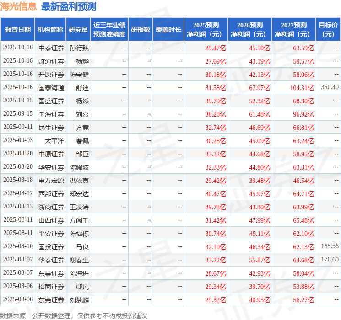Click the 海光信息 title text
This screenshot has width=341, height=320.
click(18, 6)
